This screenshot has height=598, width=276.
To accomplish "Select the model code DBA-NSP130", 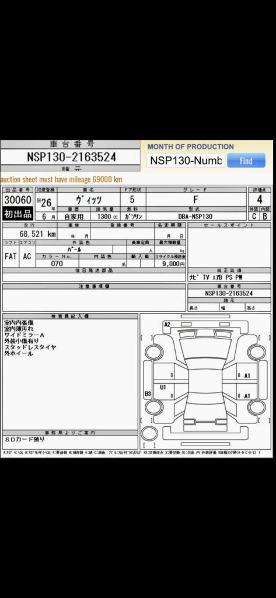I will [x=195, y=216].
